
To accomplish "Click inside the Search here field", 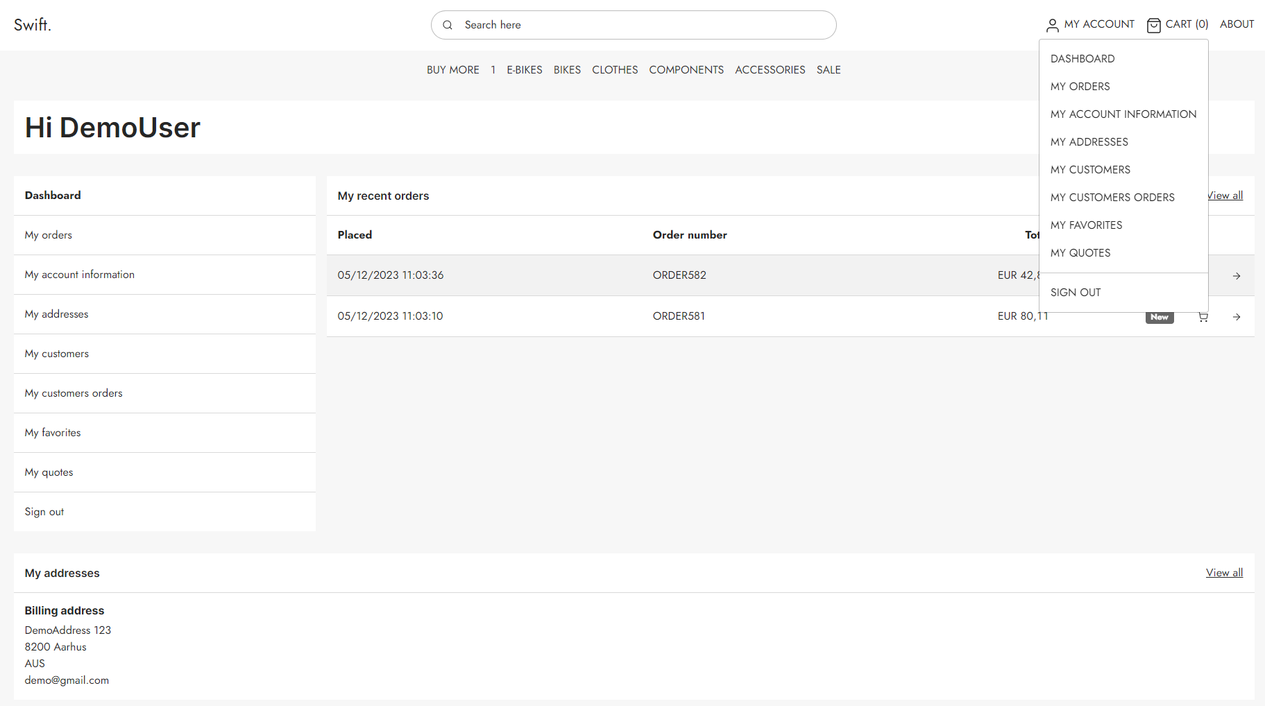I will click(x=625, y=25).
